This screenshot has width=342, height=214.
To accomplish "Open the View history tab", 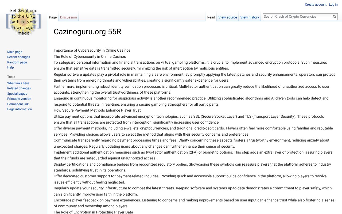I will click(250, 17).
